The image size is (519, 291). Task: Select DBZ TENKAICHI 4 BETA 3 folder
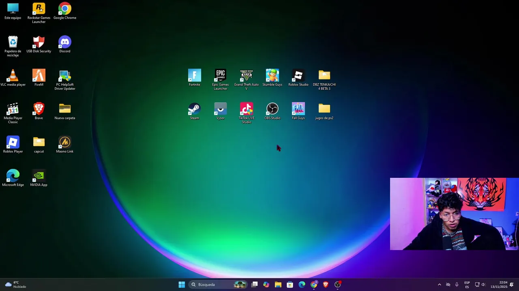(x=324, y=80)
